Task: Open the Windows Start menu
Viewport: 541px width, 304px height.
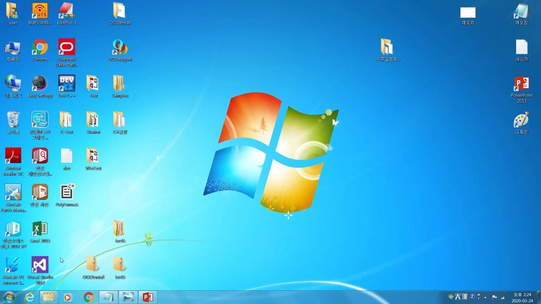Action: pos(9,297)
